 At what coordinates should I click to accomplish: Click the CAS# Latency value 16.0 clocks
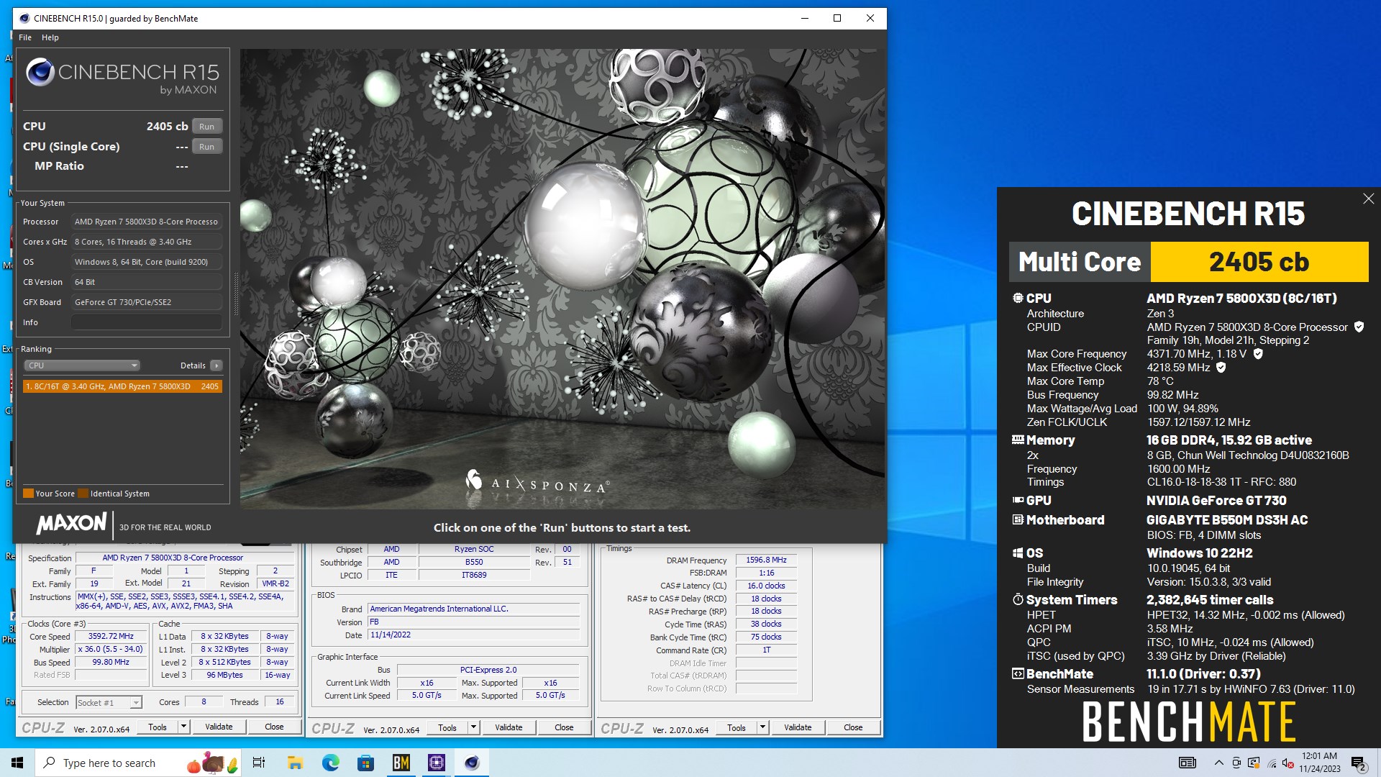point(766,586)
